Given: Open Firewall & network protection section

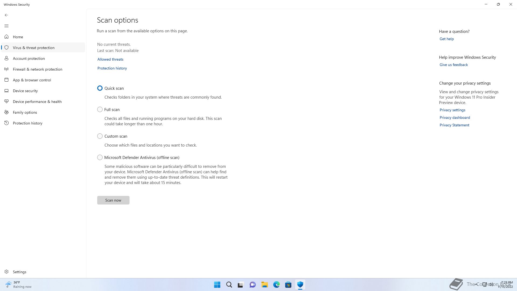Looking at the screenshot, I should (x=43, y=69).
